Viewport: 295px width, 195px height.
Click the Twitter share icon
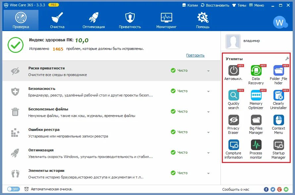pyautogui.click(x=273, y=189)
